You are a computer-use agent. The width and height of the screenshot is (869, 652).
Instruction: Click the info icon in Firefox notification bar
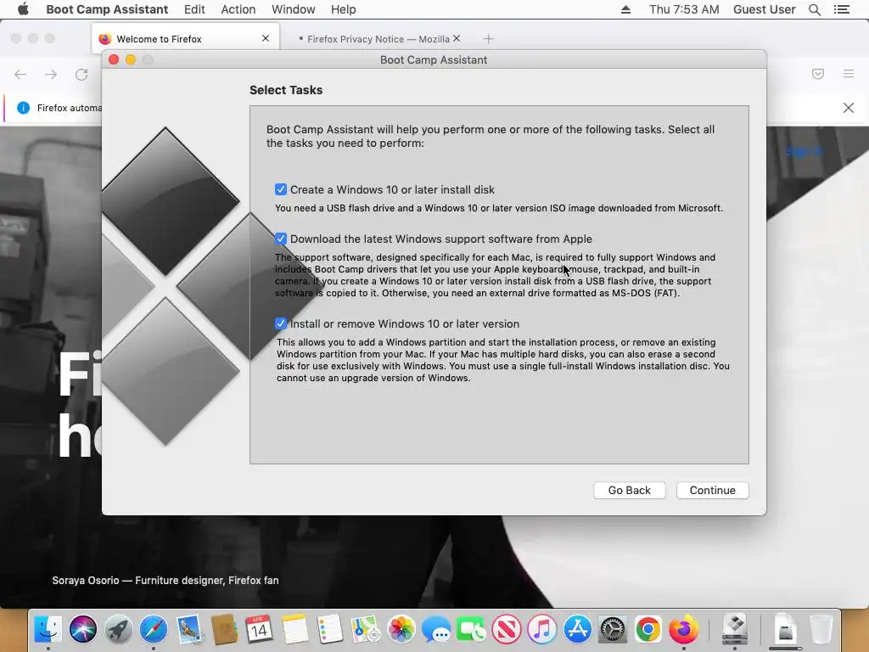click(x=23, y=108)
